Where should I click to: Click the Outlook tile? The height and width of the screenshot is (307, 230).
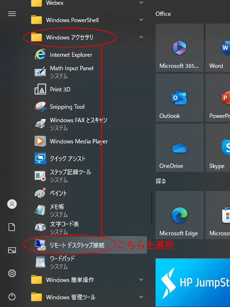tap(180, 98)
